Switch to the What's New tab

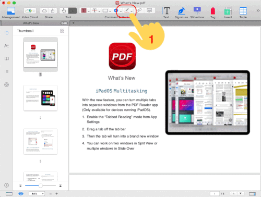pyautogui.click(x=31, y=23)
